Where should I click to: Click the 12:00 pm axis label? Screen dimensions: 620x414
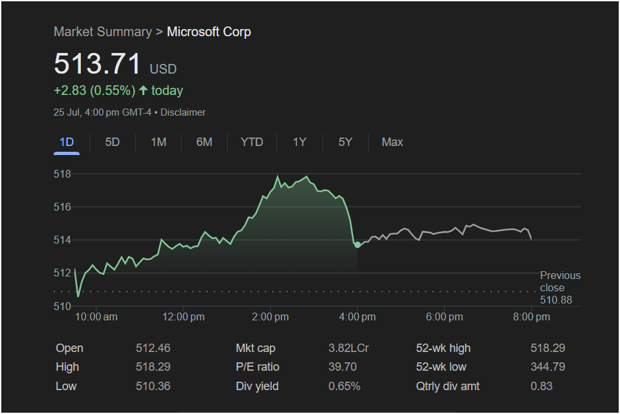click(x=183, y=317)
